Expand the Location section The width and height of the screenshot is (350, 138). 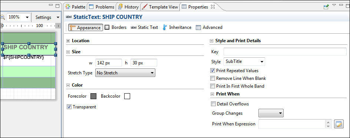point(68,41)
